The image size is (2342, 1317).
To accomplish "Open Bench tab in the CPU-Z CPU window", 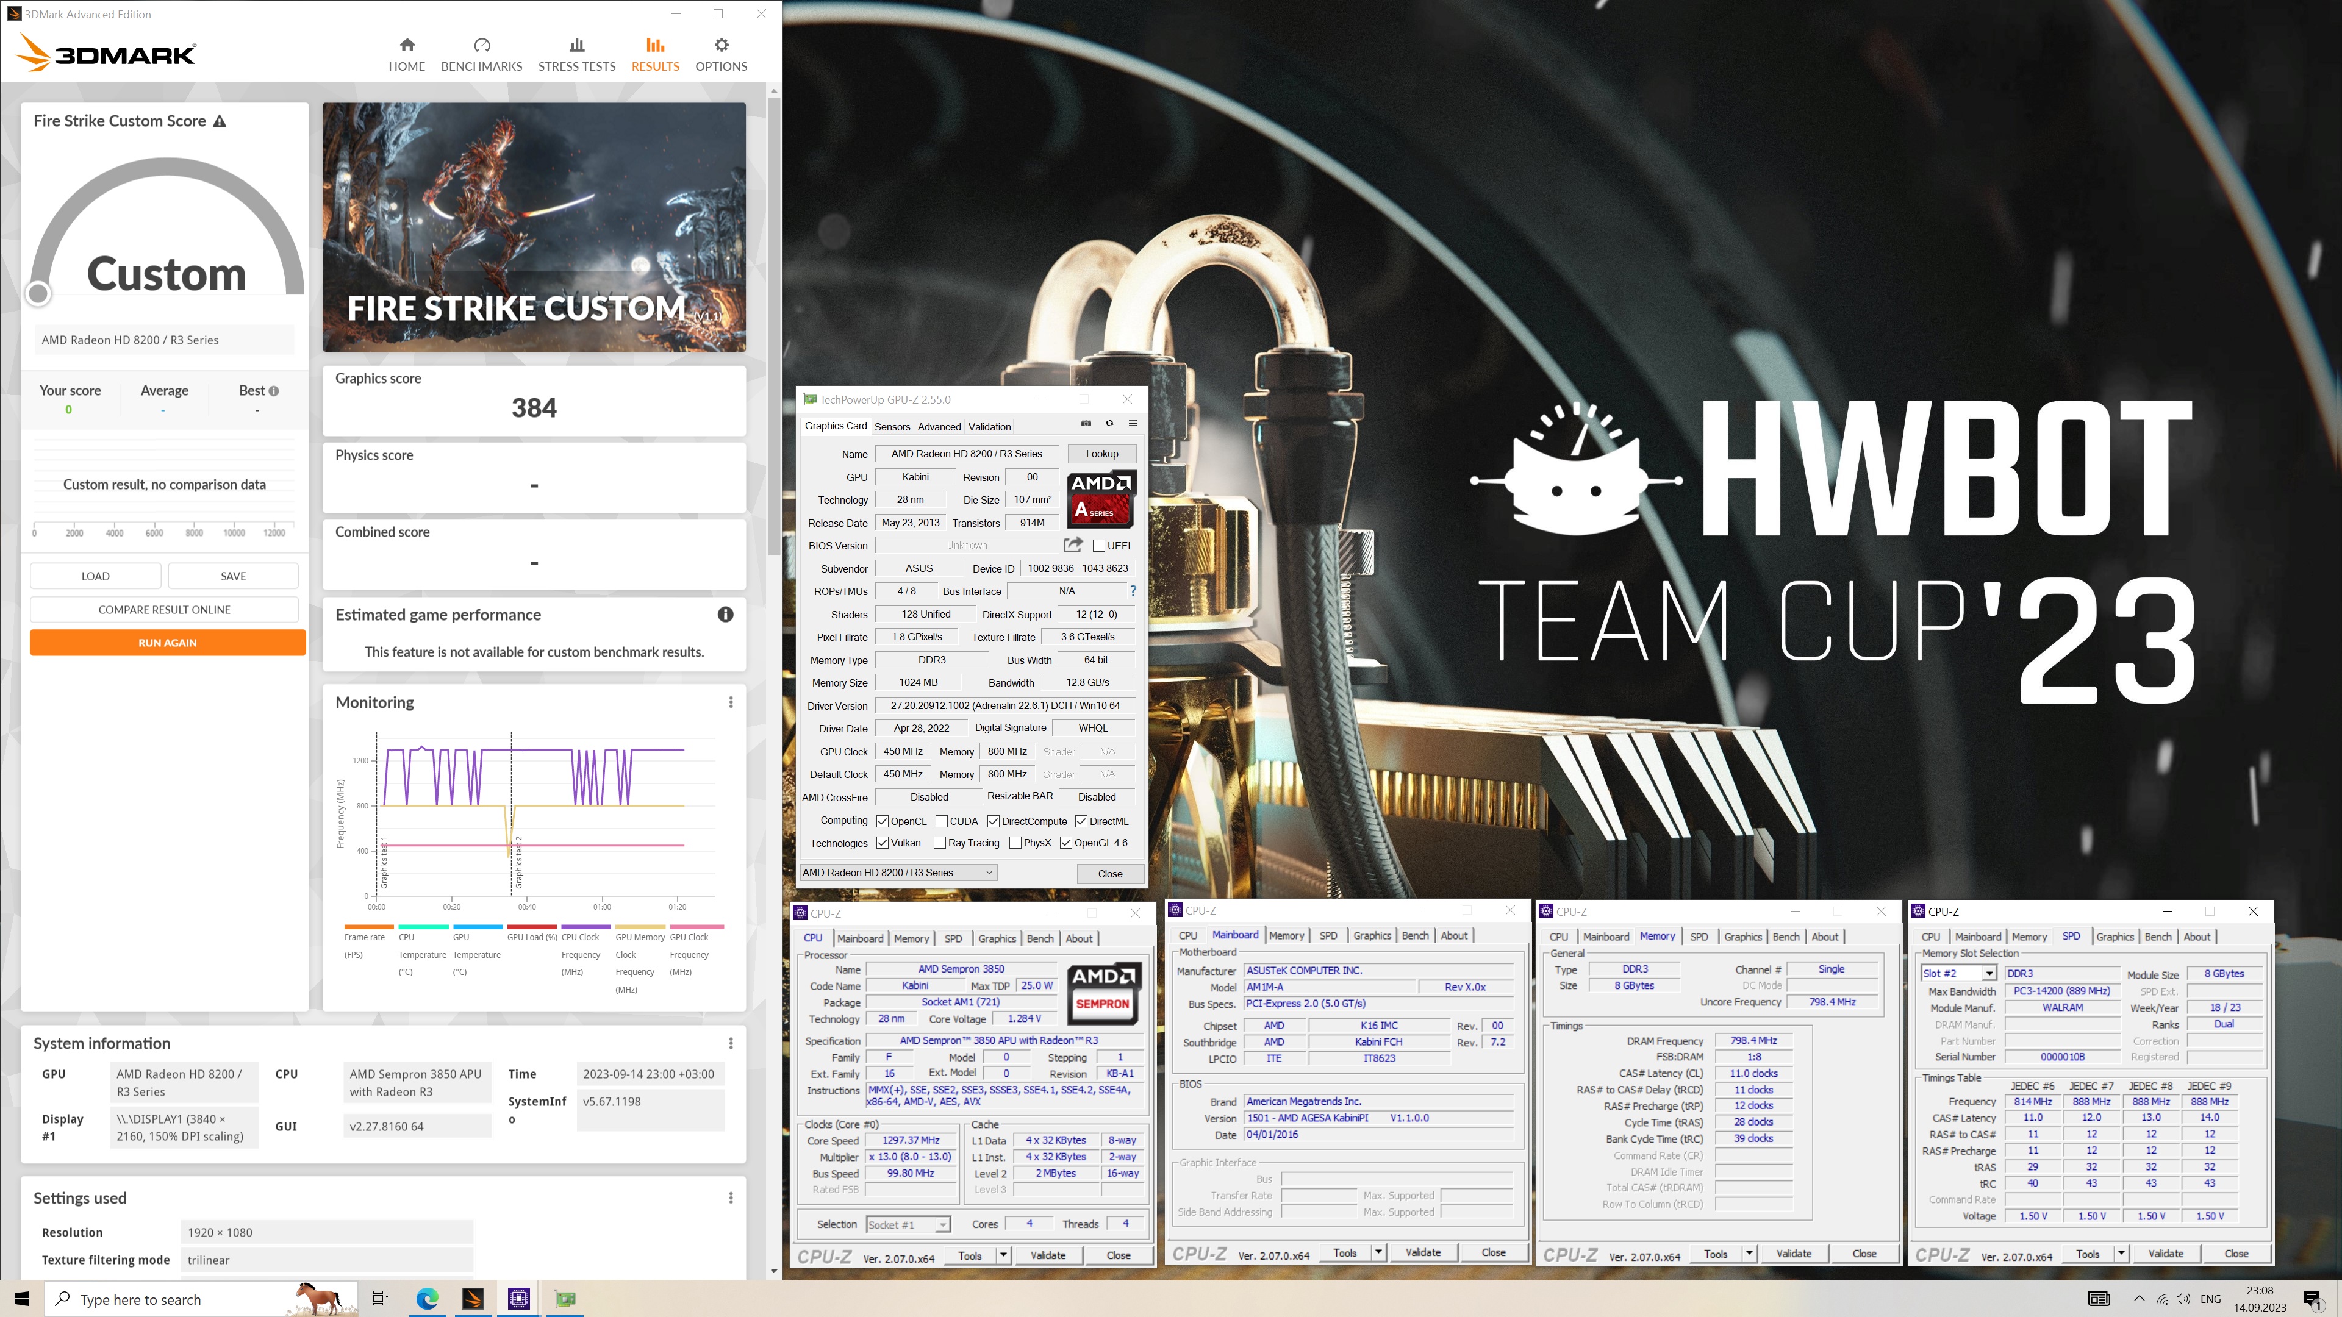I will [1040, 939].
